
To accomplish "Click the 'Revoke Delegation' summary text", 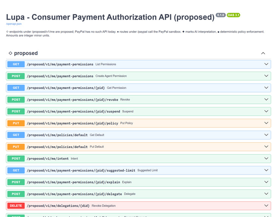I will click(x=104, y=206).
